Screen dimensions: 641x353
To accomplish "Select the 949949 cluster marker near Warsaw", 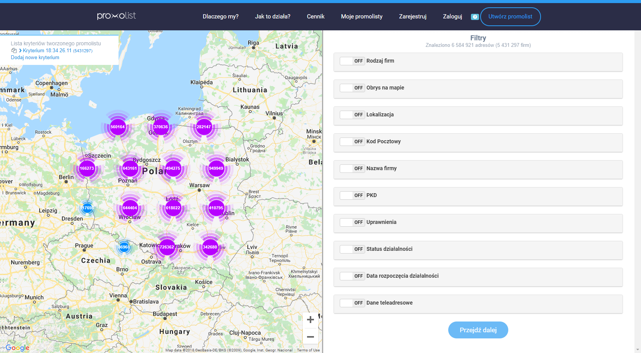I will 216,168.
